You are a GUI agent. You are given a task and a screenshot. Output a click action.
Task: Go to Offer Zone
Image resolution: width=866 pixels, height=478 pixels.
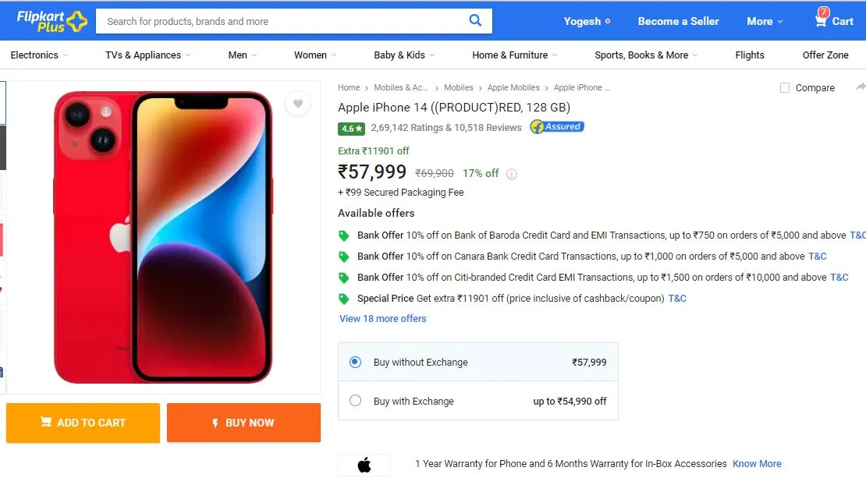(x=825, y=55)
